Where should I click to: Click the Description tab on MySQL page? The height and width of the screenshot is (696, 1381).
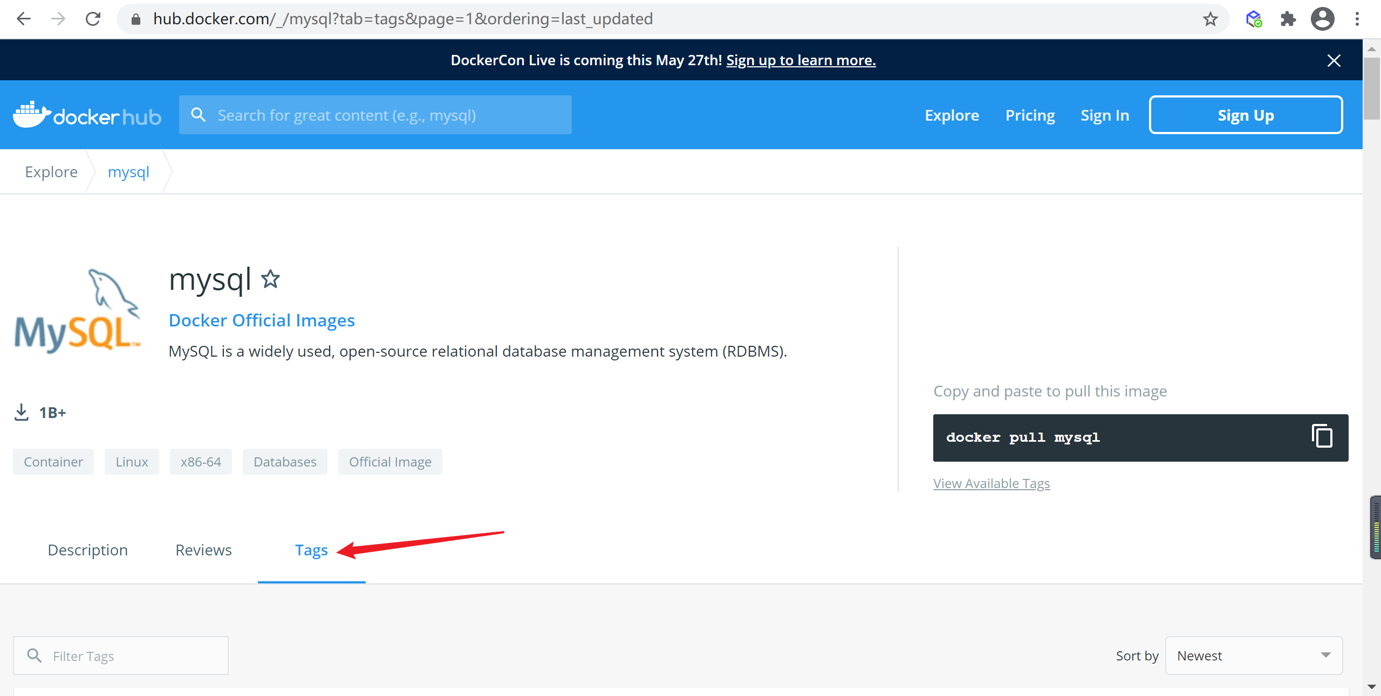(88, 549)
